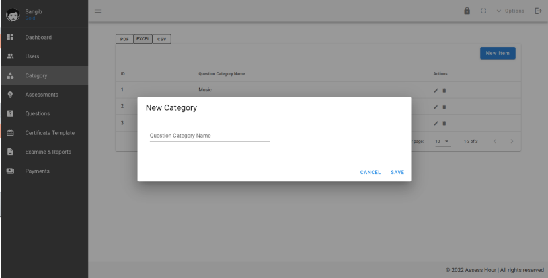Click Sangib's user avatar
Screen dimensions: 548x278
pos(12,11)
